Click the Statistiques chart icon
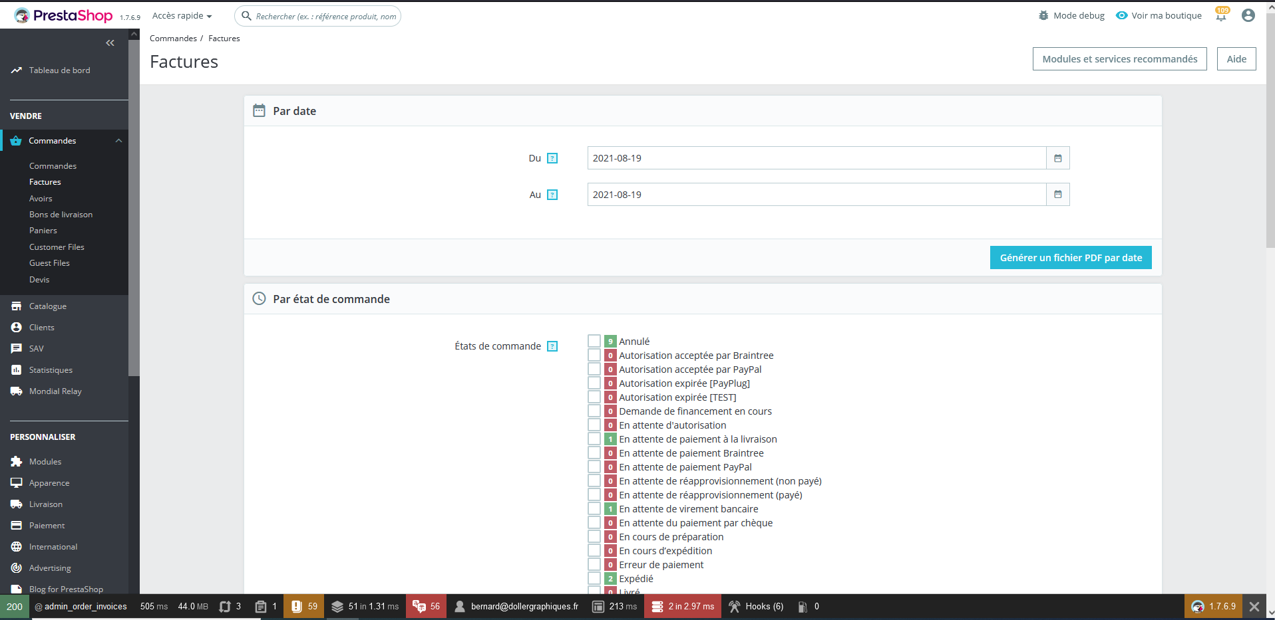The width and height of the screenshot is (1275, 620). [16, 370]
